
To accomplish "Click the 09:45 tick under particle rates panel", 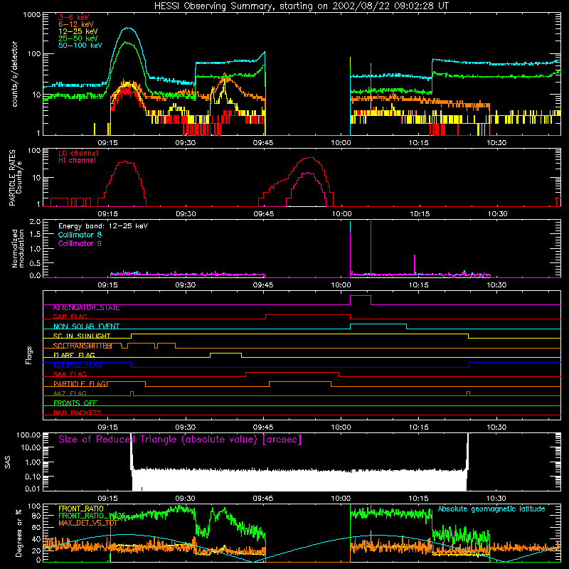I will pyautogui.click(x=263, y=214).
